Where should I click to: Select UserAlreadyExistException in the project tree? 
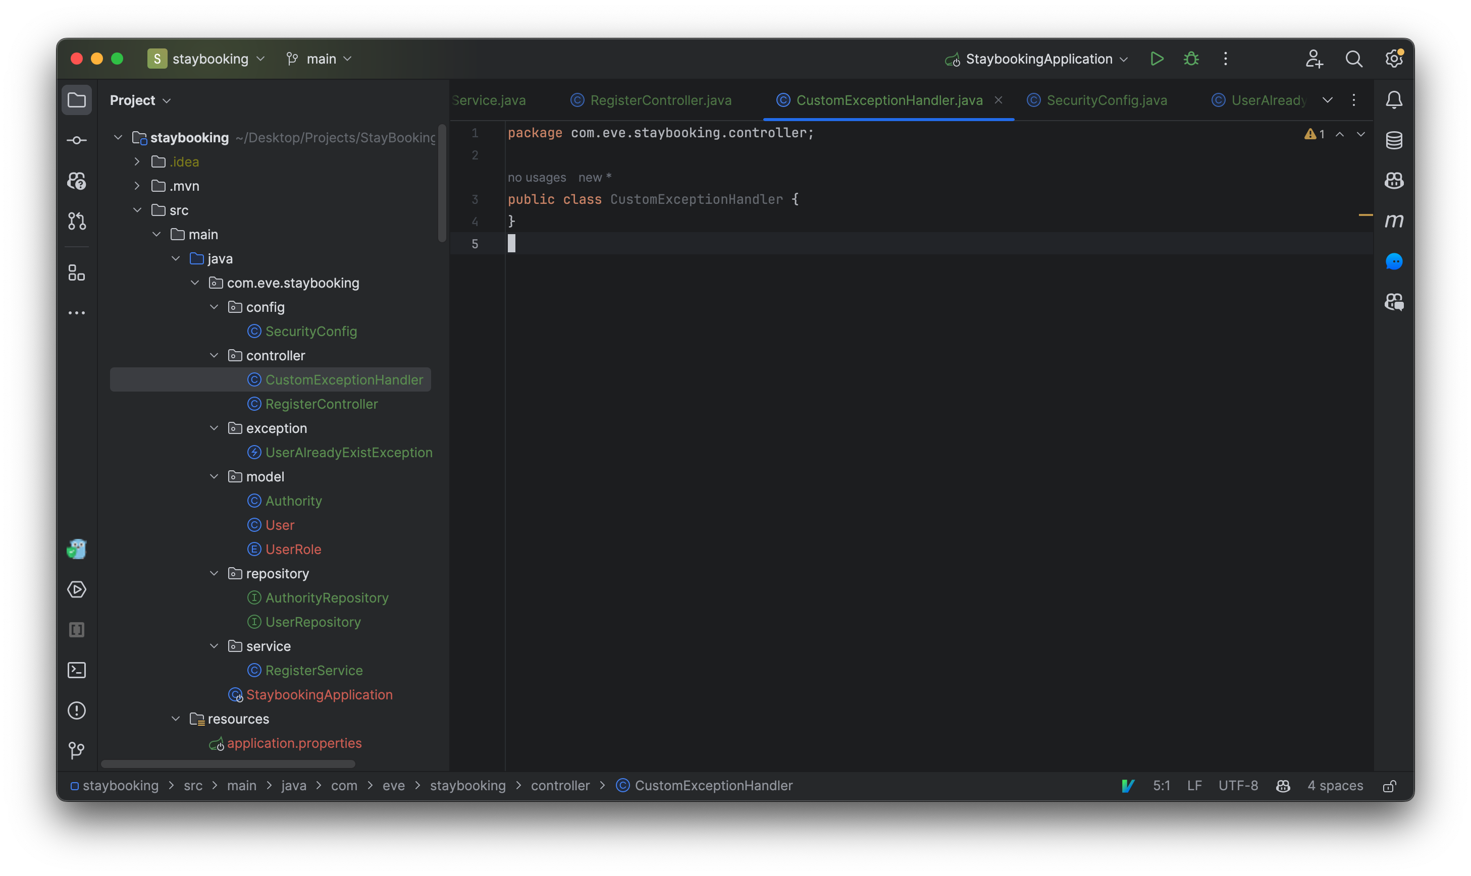[x=349, y=452]
